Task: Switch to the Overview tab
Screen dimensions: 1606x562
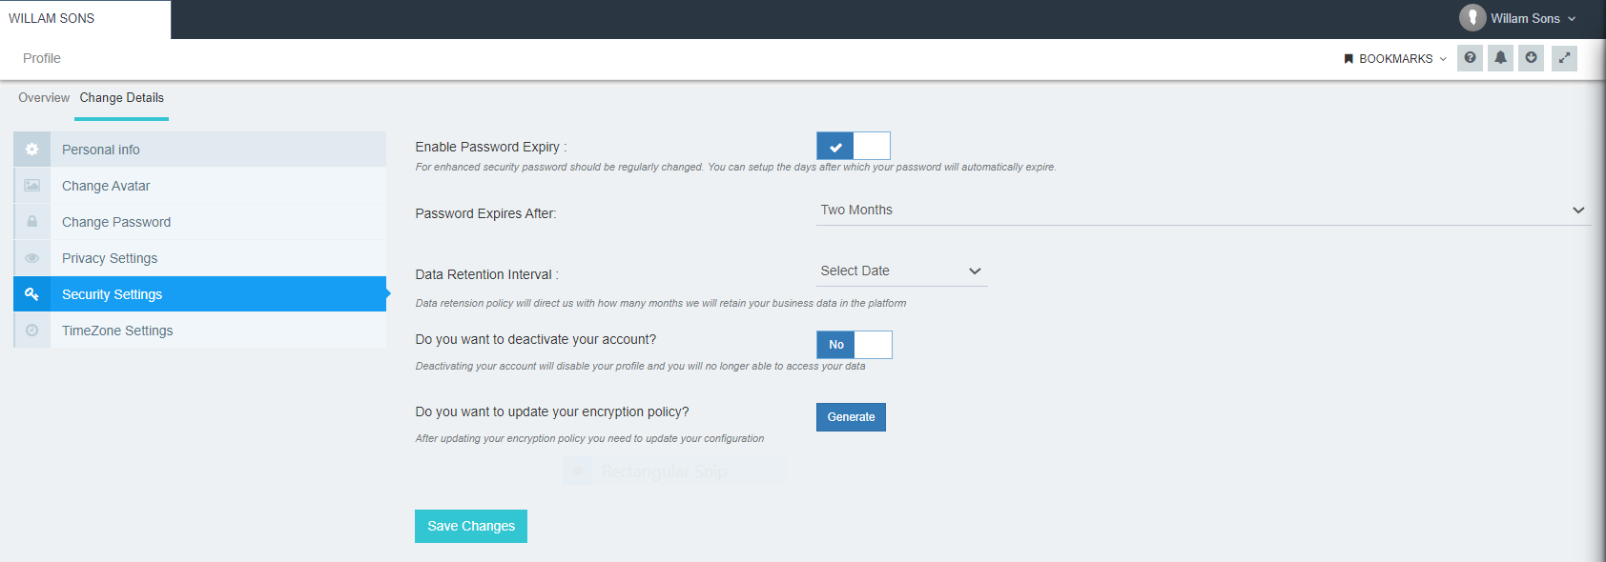Action: point(44,98)
